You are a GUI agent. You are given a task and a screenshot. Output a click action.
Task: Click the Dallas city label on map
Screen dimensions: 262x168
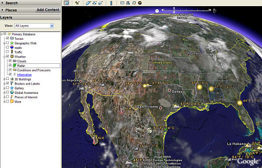[177, 92]
